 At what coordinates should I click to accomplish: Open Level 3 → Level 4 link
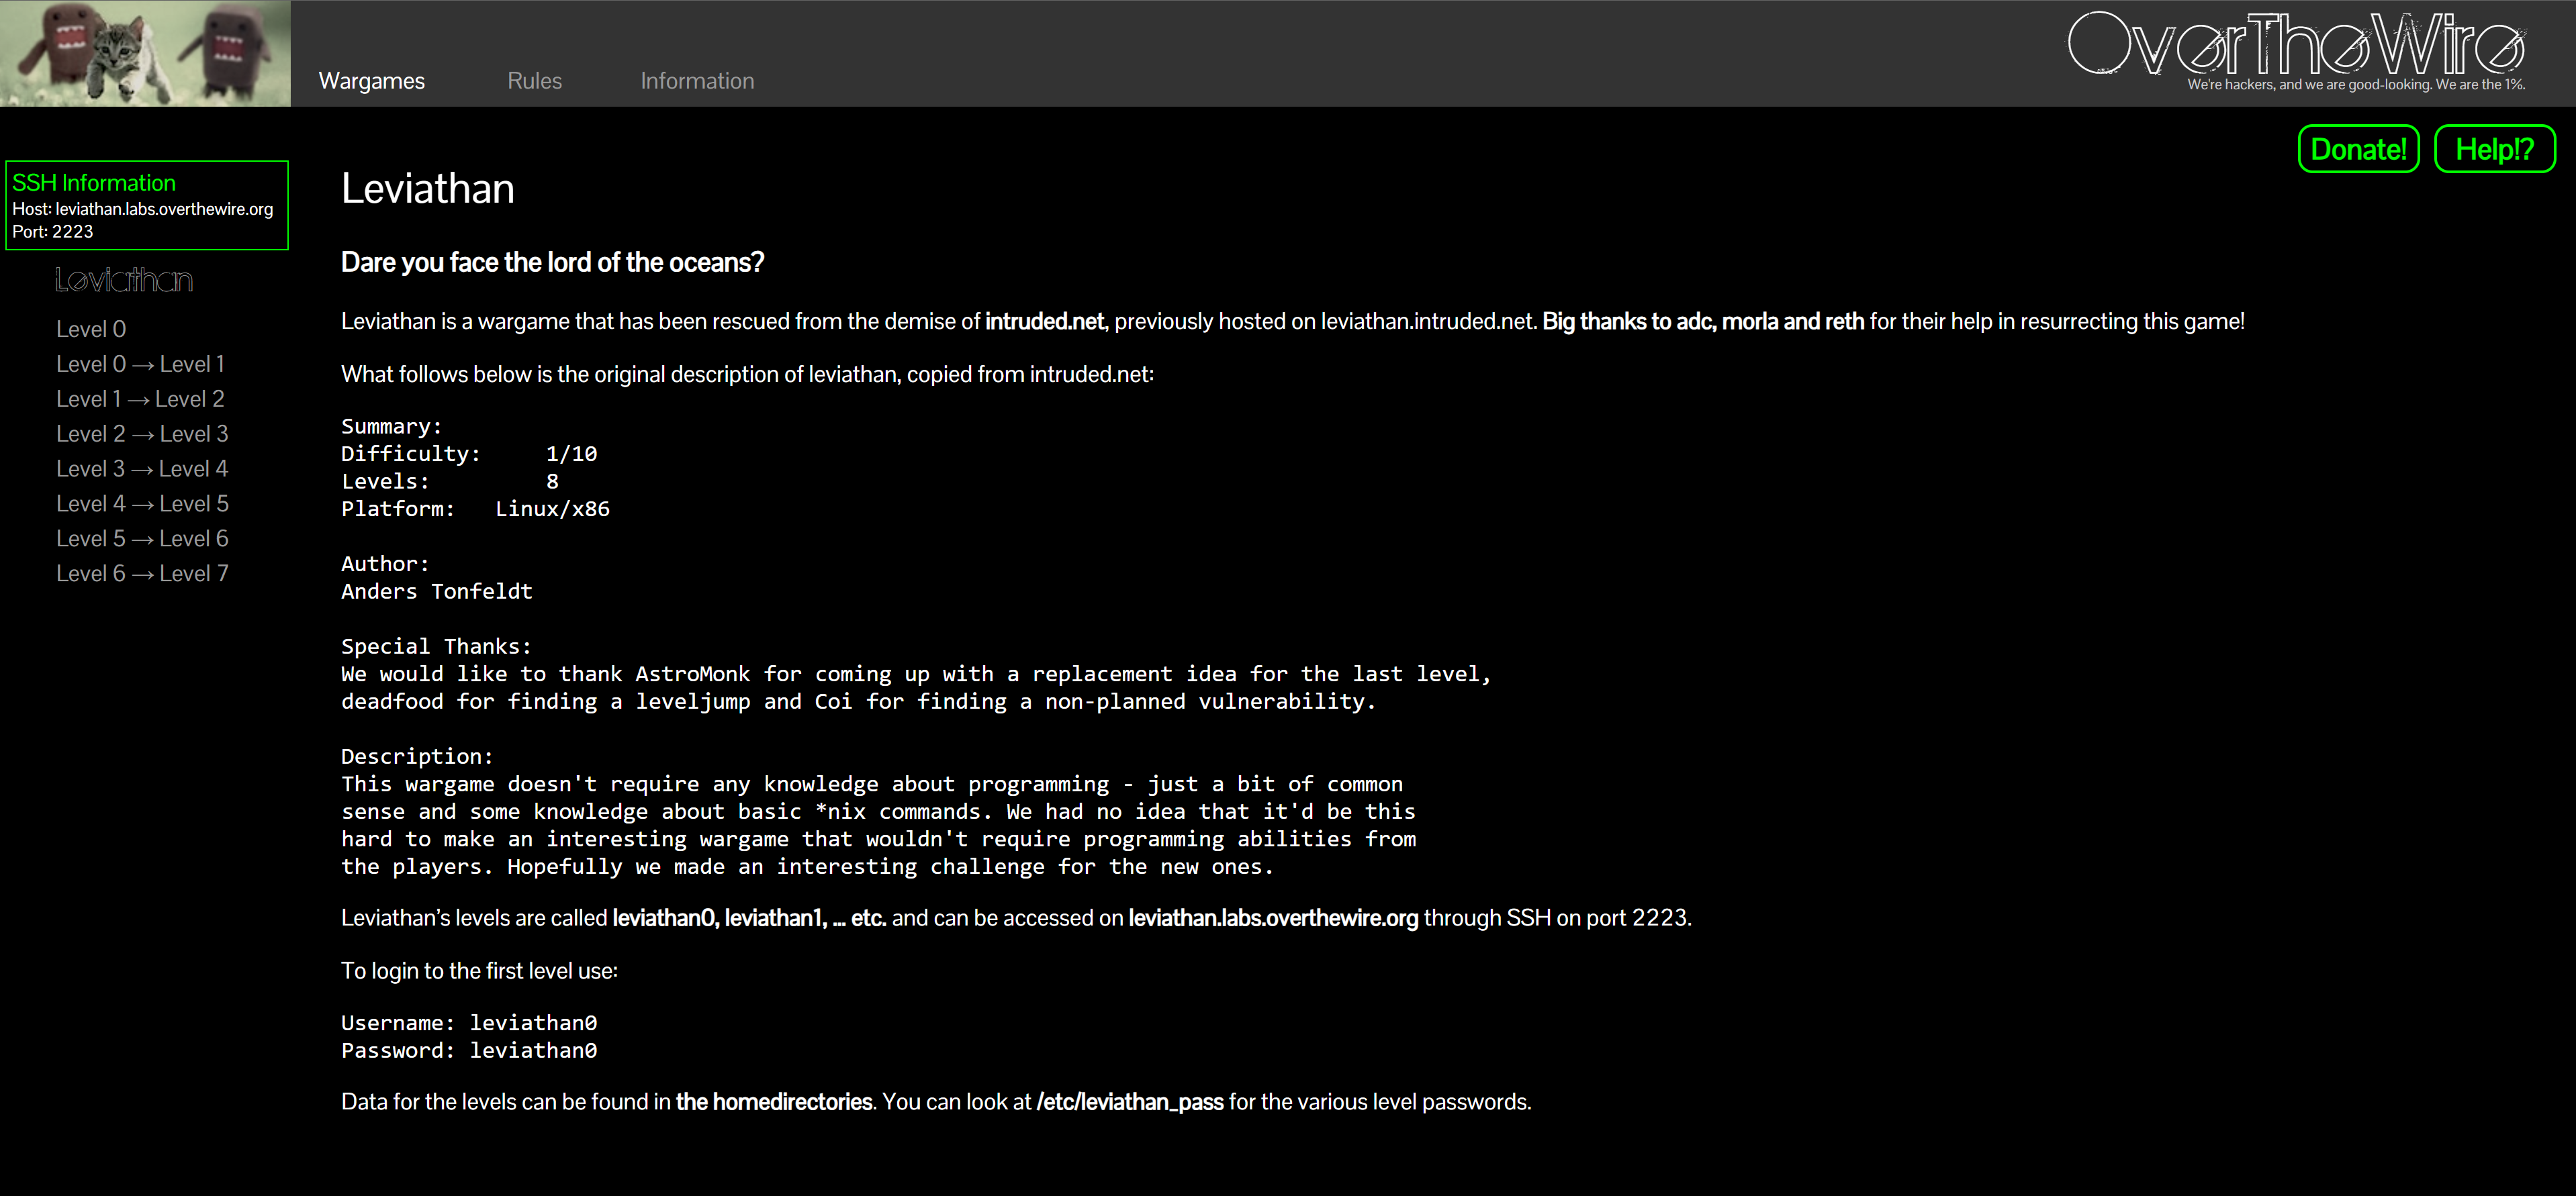coord(142,468)
